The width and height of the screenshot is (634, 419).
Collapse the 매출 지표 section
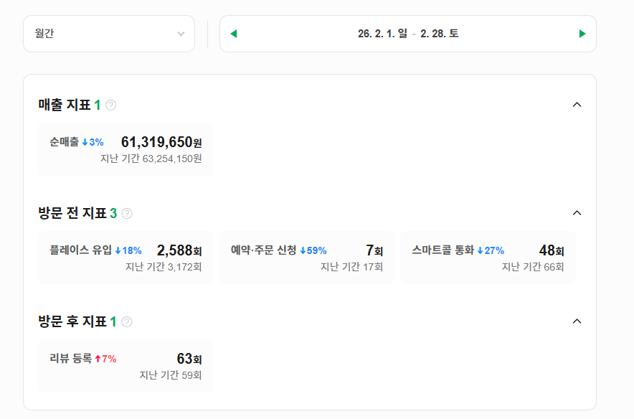[577, 105]
